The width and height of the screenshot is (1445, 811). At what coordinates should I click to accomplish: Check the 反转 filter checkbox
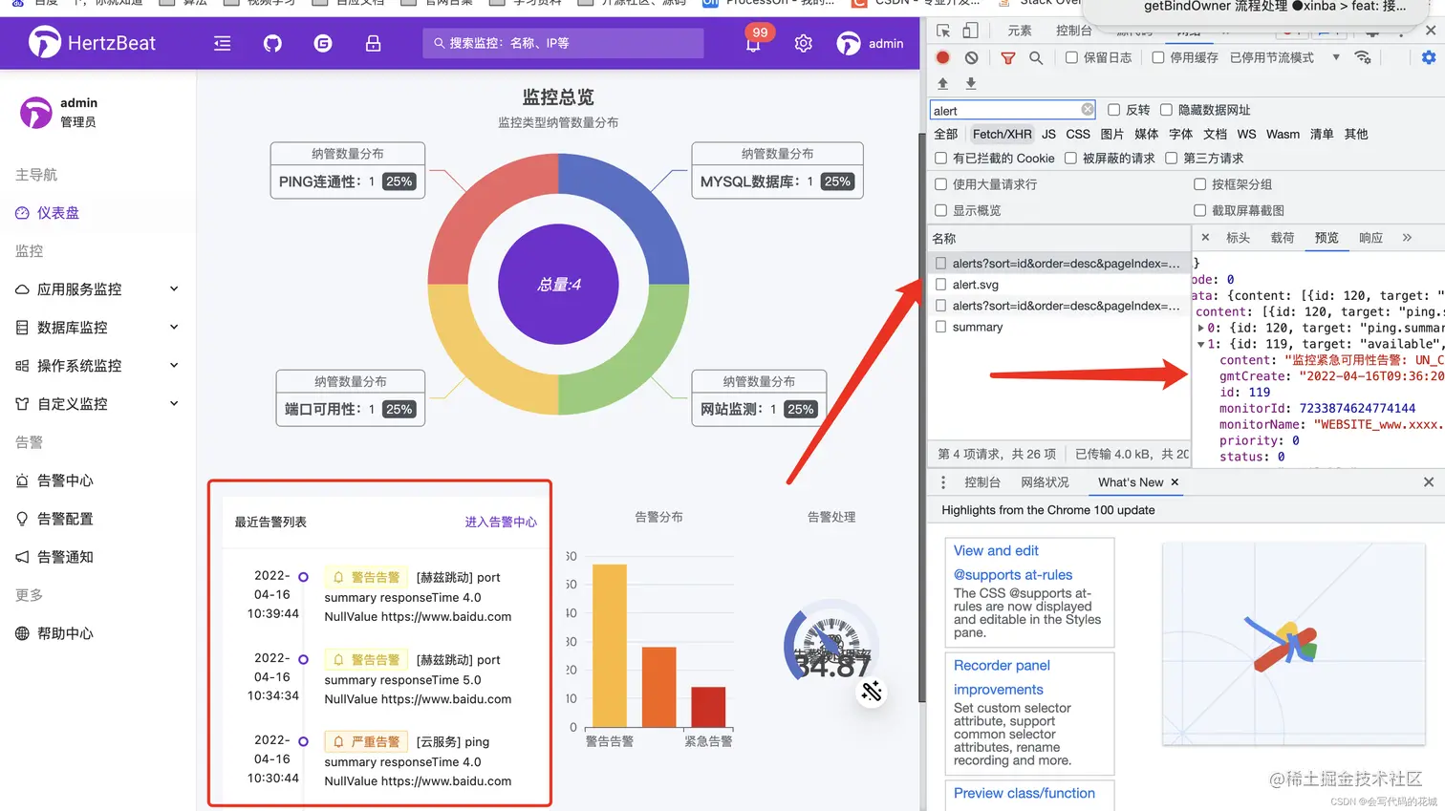1113,110
